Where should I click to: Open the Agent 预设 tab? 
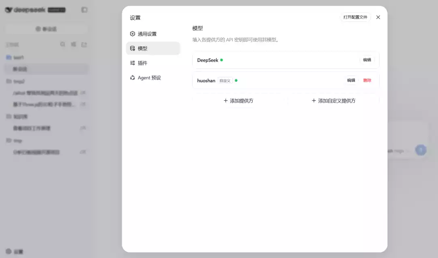click(x=153, y=77)
